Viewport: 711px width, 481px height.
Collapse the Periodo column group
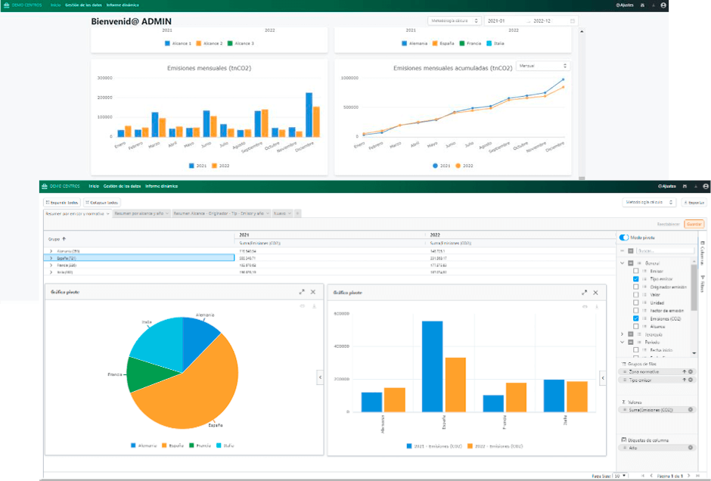[622, 342]
